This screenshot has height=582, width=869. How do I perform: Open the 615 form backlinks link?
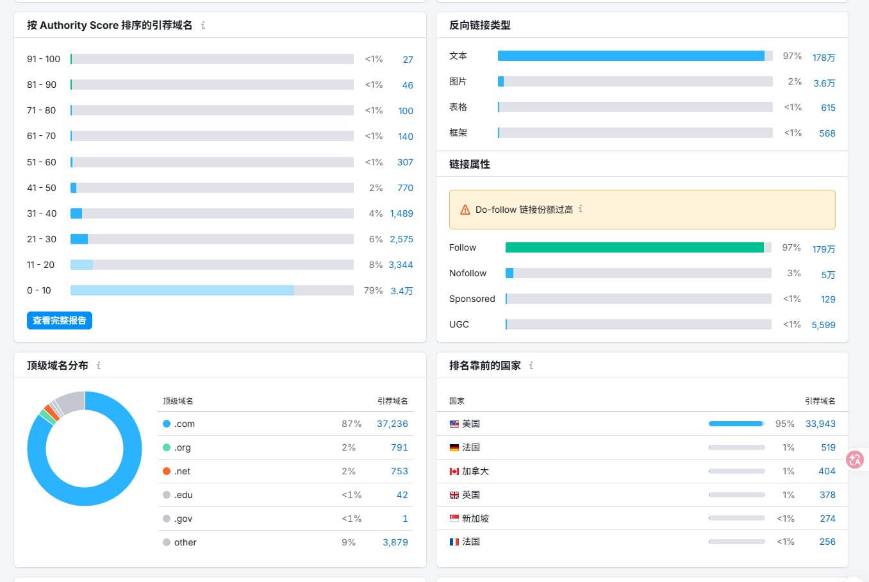[828, 108]
